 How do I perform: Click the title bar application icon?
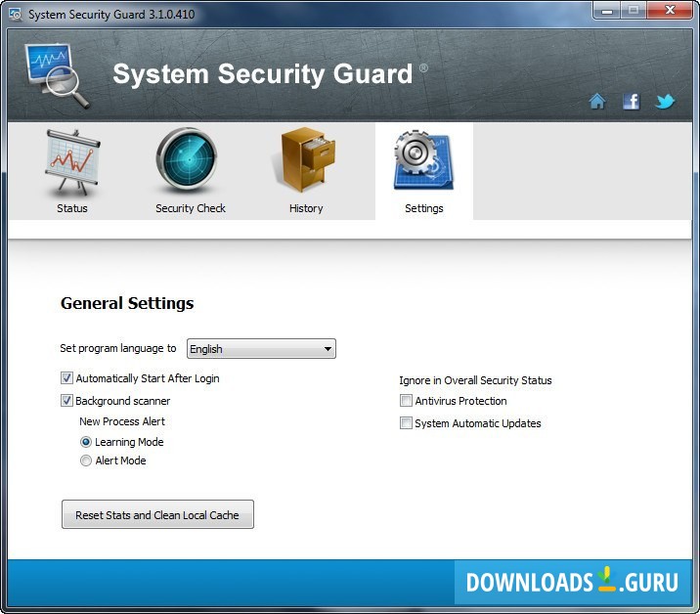[x=16, y=15]
